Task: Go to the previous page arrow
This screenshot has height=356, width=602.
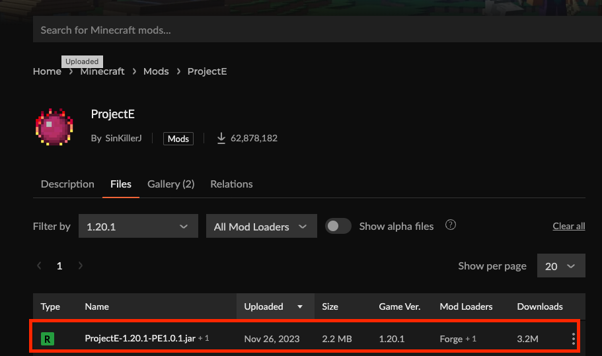Action: tap(39, 266)
